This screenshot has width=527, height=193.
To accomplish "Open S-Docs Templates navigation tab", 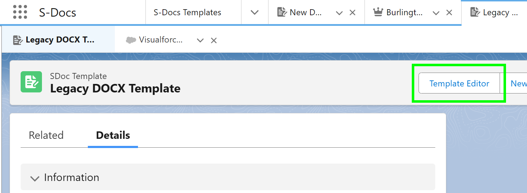I will coord(187,12).
